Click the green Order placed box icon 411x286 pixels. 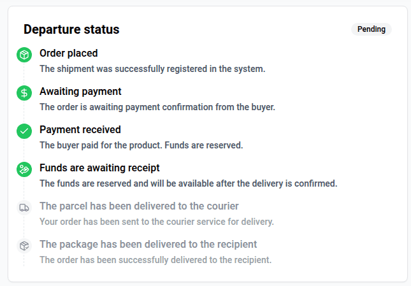pos(24,55)
